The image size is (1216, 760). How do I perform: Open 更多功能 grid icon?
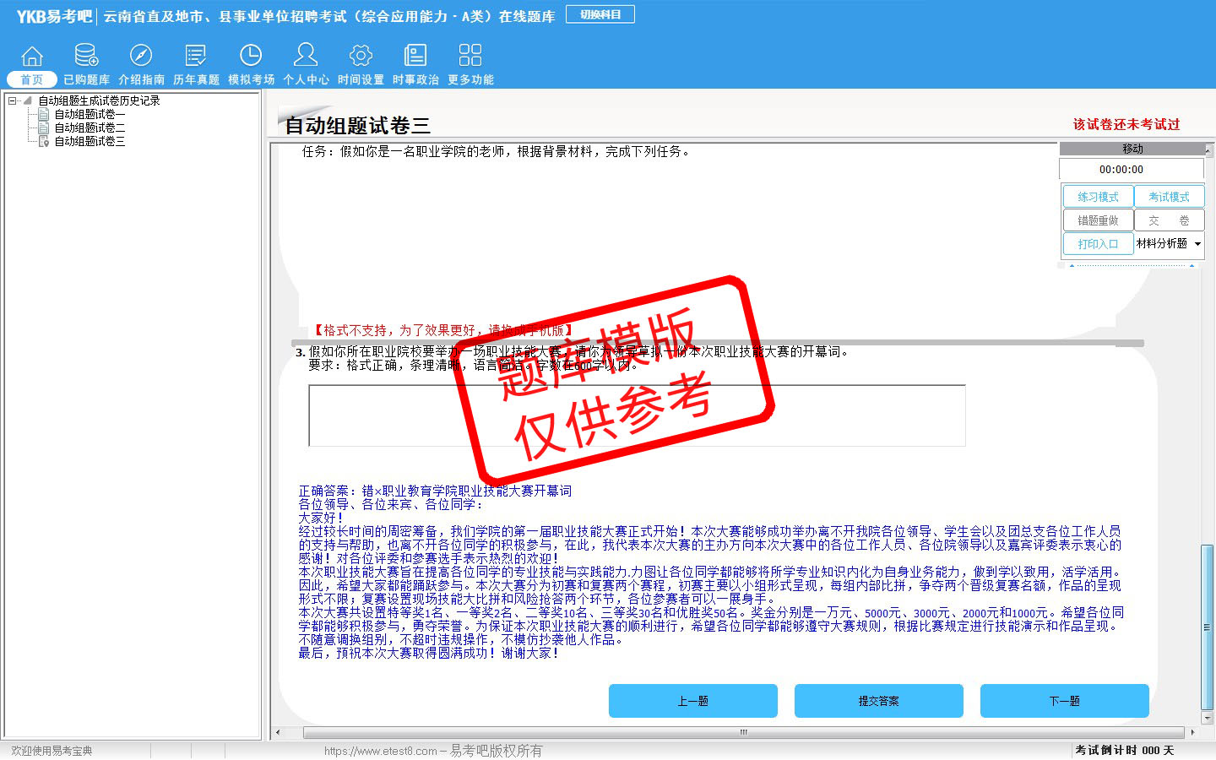click(x=470, y=57)
